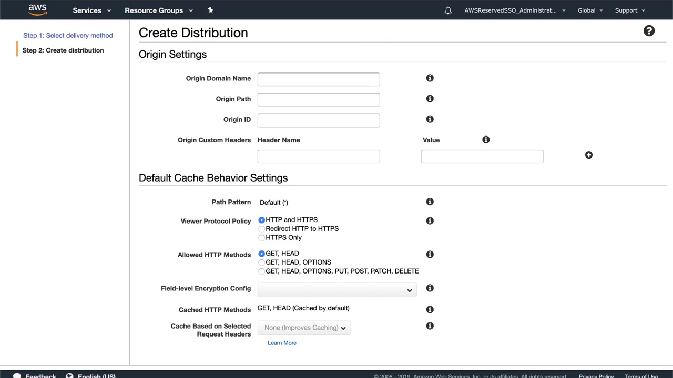The width and height of the screenshot is (673, 378).
Task: Focus the Origin Path input field
Action: tap(318, 100)
